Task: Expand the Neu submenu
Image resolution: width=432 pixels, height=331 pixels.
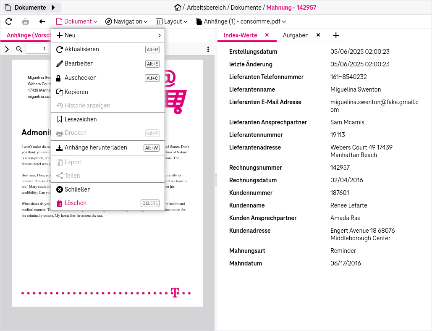Action: tap(108, 35)
